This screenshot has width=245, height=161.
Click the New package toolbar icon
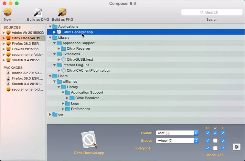coord(7,12)
